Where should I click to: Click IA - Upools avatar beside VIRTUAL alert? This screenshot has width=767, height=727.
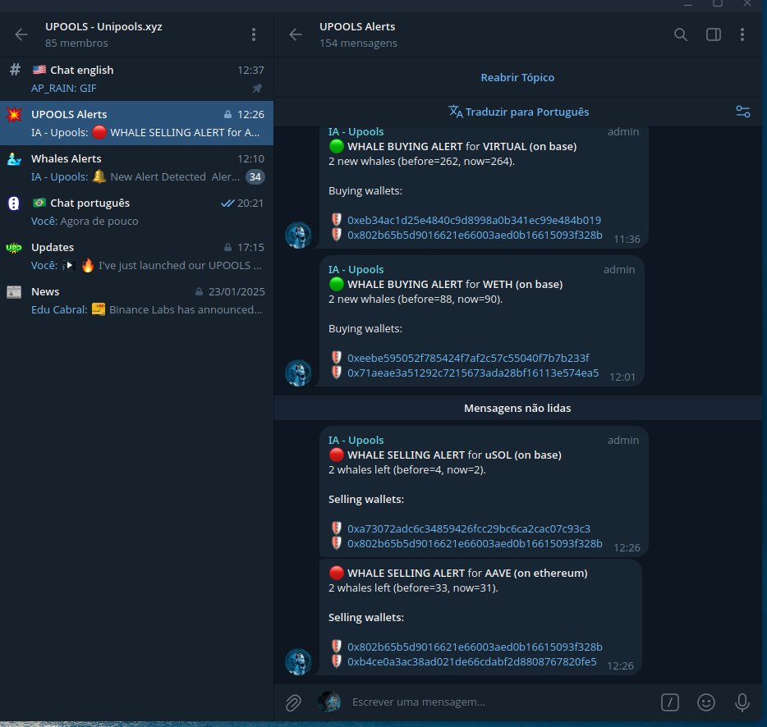coord(298,235)
